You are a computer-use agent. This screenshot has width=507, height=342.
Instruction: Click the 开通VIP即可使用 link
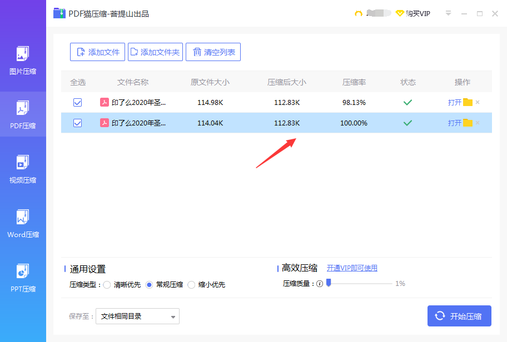[x=352, y=268]
